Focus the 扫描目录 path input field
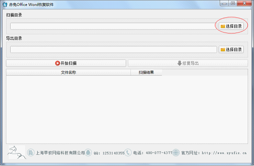 [114, 26]
